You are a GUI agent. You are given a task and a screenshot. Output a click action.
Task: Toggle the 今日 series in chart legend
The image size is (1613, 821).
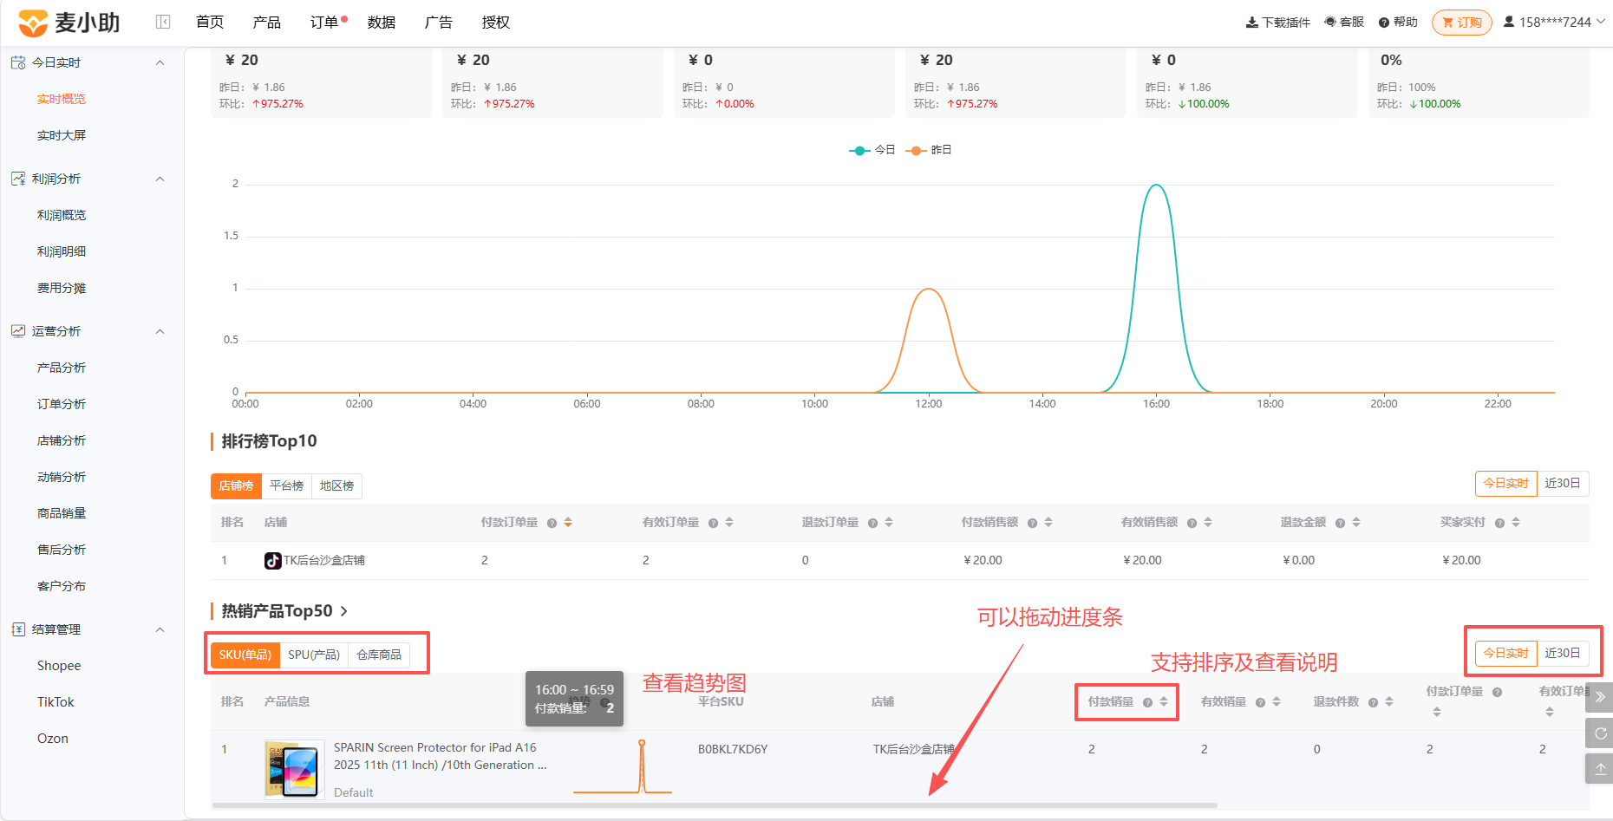[x=872, y=150]
